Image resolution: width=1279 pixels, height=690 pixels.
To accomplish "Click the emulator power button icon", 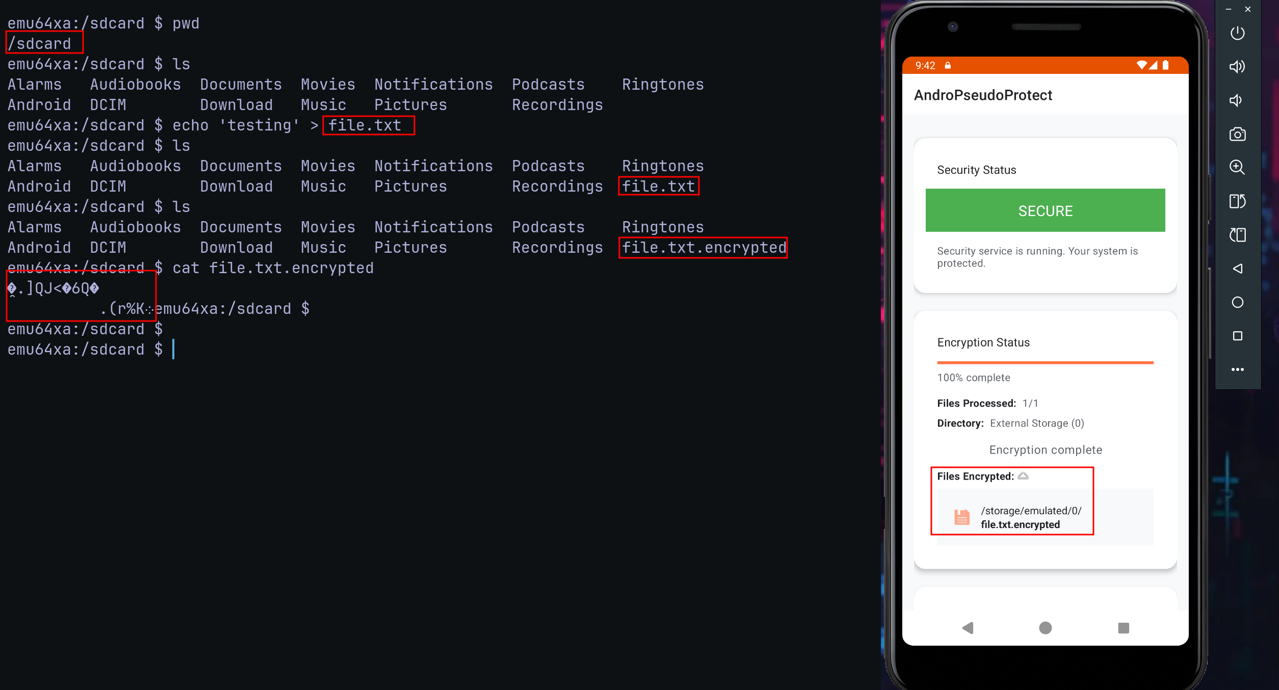I will click(x=1237, y=33).
